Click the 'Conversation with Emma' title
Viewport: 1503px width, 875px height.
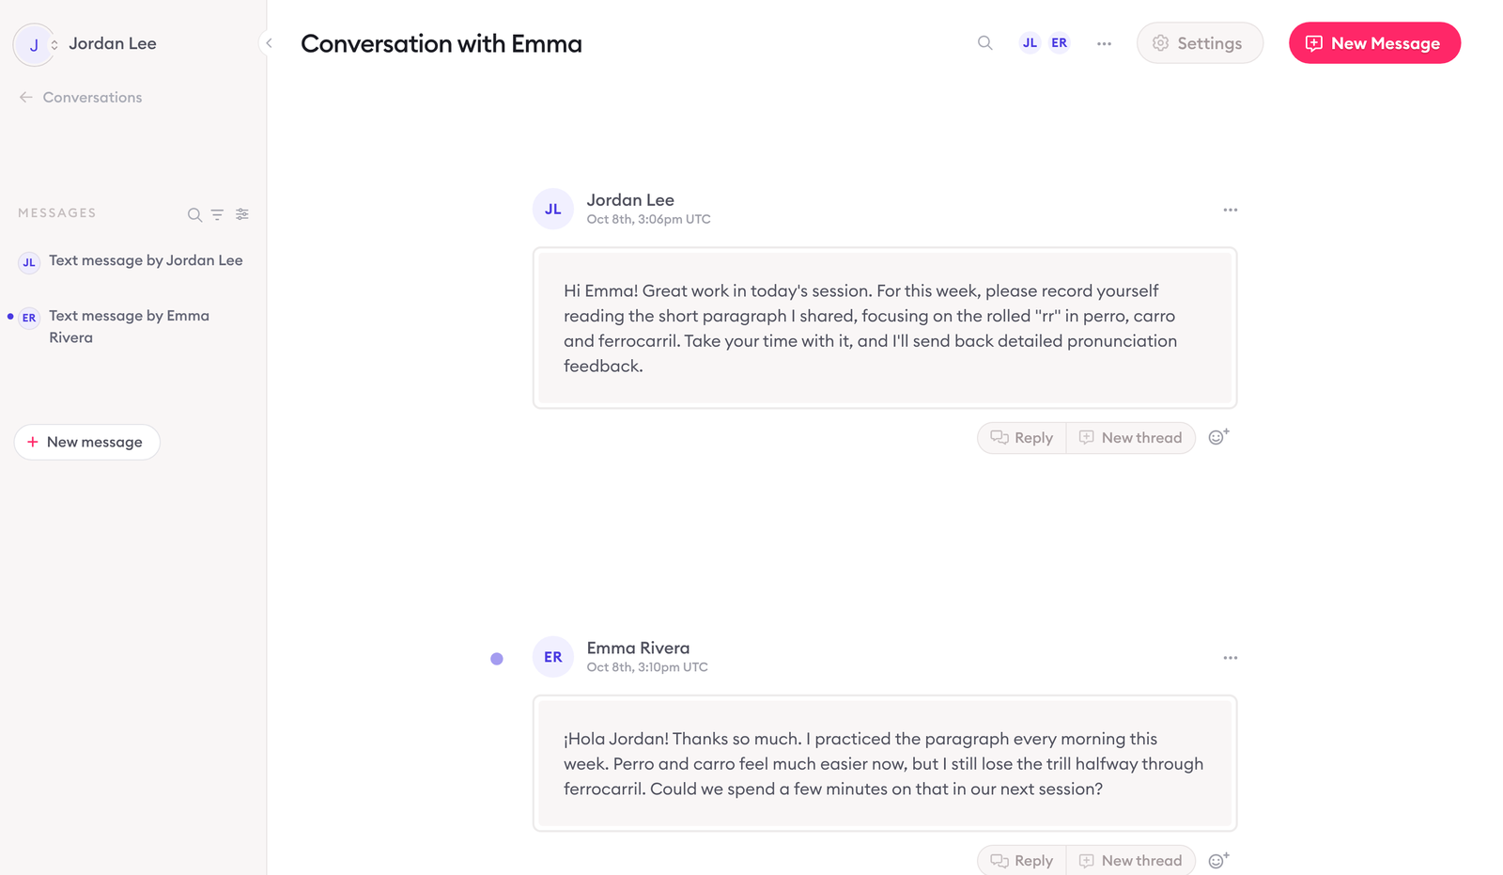442,43
